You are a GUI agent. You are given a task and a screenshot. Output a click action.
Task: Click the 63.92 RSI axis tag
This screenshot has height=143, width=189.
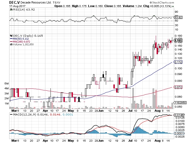[178, 18]
